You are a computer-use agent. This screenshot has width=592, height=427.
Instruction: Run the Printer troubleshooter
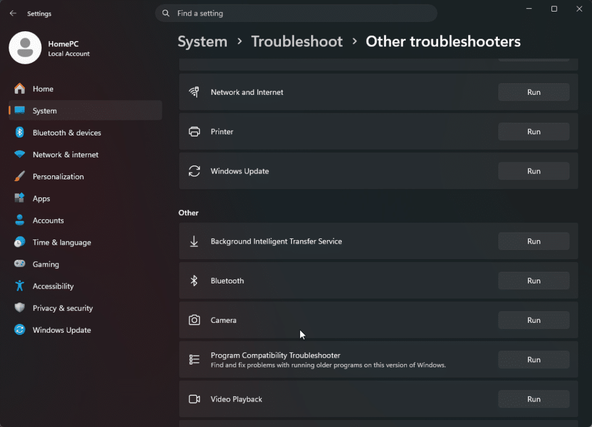tap(534, 131)
